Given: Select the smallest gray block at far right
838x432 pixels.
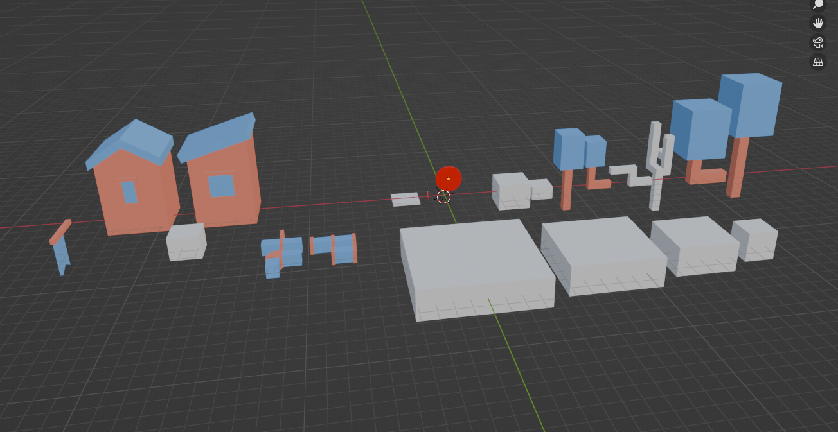Looking at the screenshot, I should click(x=755, y=239).
